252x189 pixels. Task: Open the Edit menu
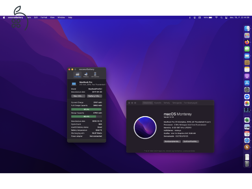(36, 17)
